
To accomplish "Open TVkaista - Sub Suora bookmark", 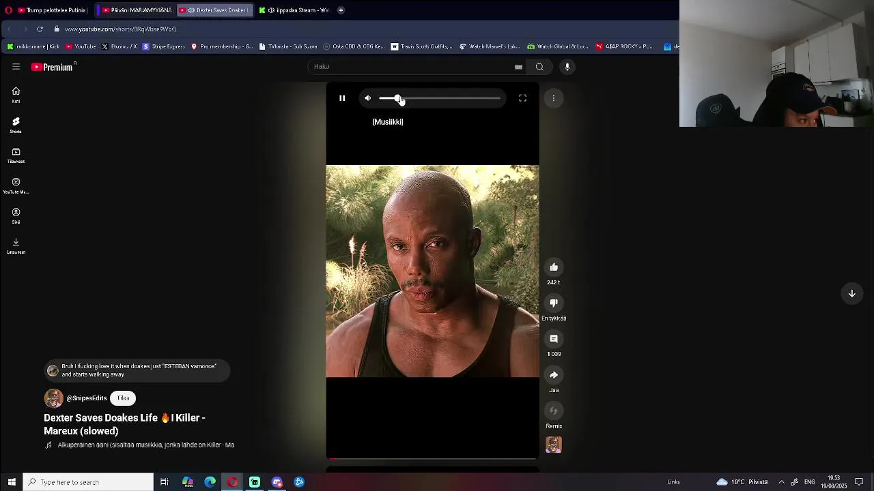I will (x=288, y=46).
